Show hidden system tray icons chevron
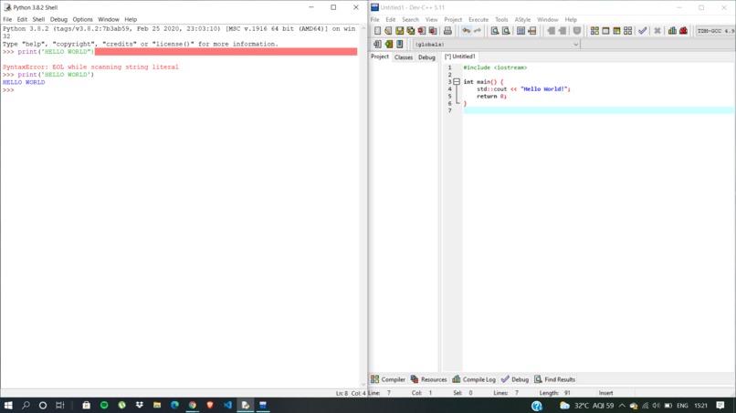 point(622,406)
